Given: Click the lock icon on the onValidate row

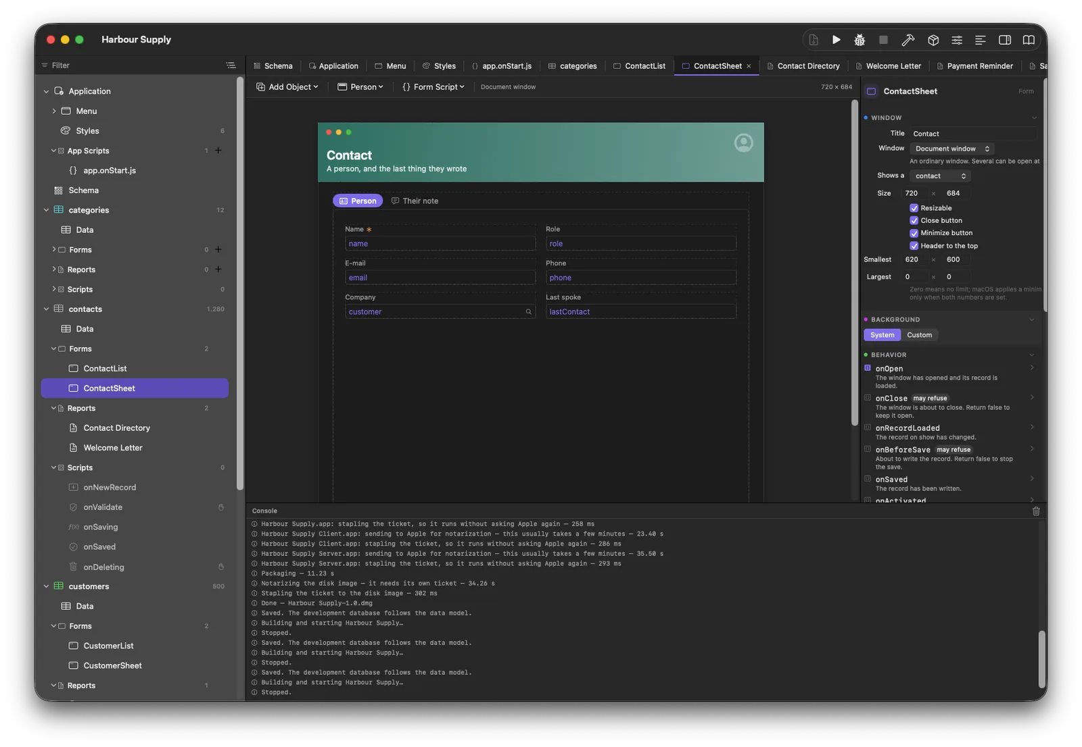Looking at the screenshot, I should pyautogui.click(x=221, y=507).
